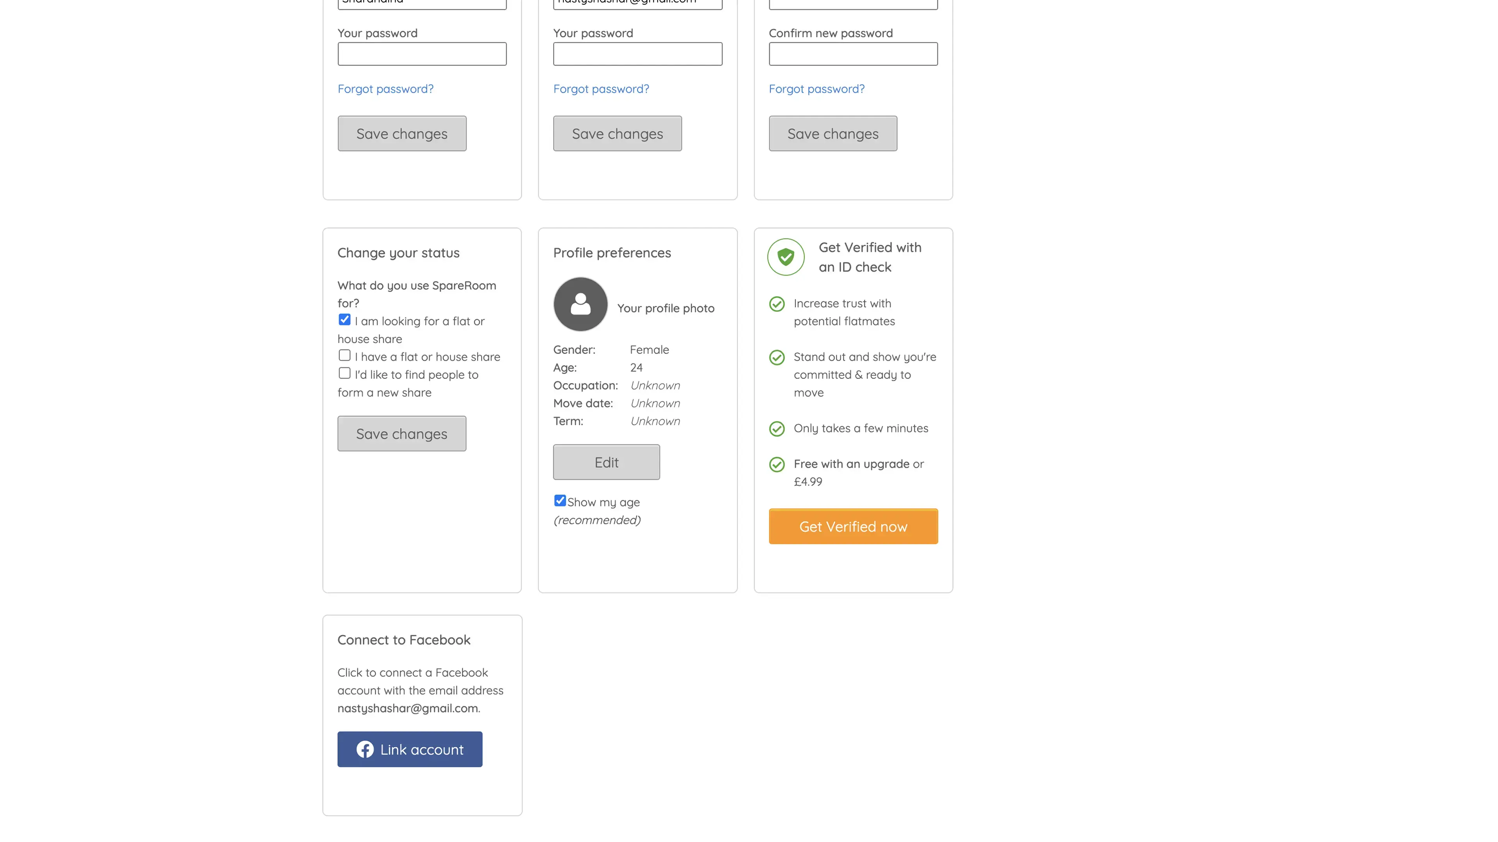Click the green check beside 'Free with an upgrade'

click(777, 464)
